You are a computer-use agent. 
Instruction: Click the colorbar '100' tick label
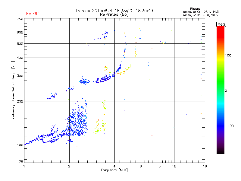(x=228, y=56)
